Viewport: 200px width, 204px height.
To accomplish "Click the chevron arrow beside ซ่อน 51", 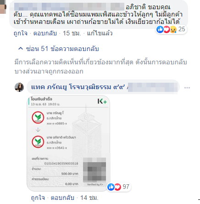I will pyautogui.click(x=21, y=49).
